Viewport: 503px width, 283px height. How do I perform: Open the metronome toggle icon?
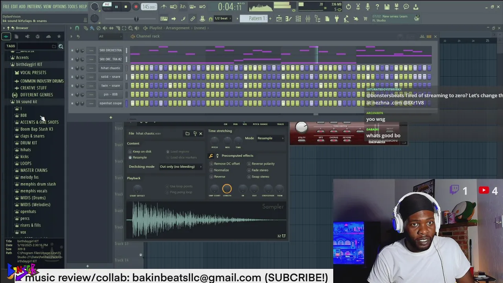pos(164,7)
